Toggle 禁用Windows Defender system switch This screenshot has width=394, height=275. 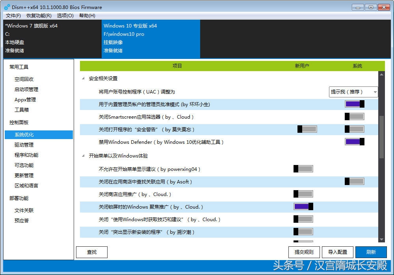(355, 141)
